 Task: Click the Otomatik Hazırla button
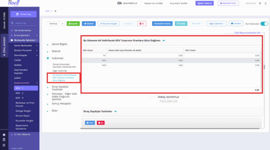(x=162, y=24)
